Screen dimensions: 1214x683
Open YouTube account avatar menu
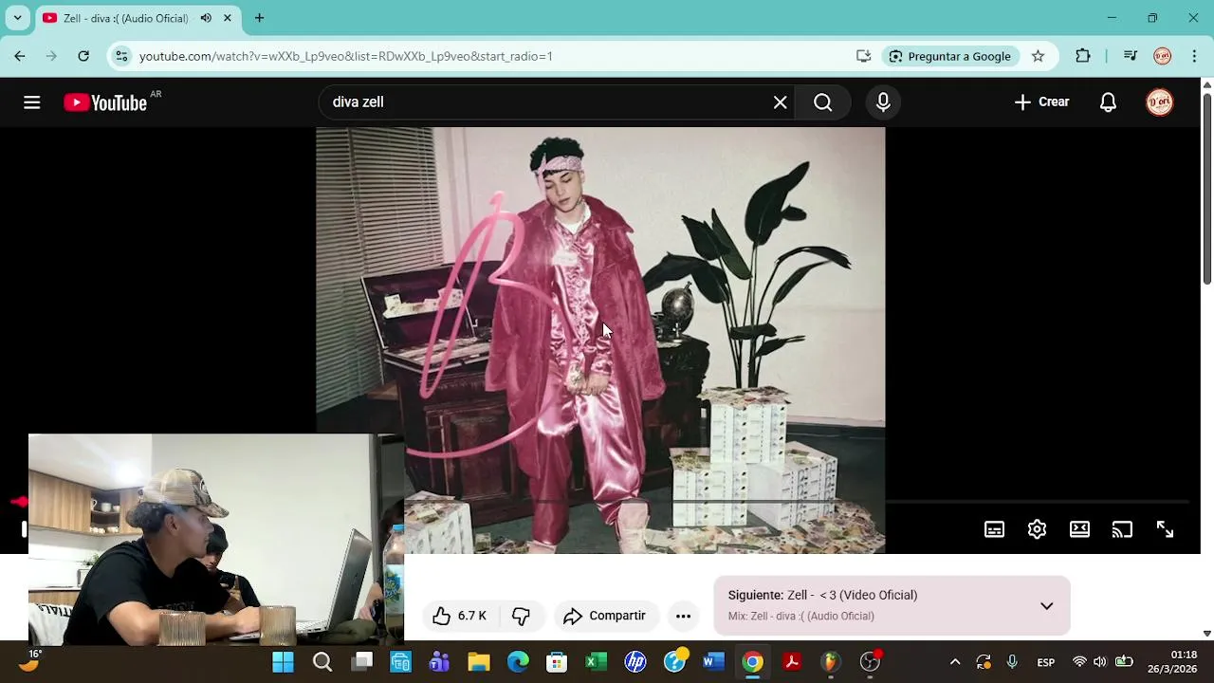coord(1160,102)
